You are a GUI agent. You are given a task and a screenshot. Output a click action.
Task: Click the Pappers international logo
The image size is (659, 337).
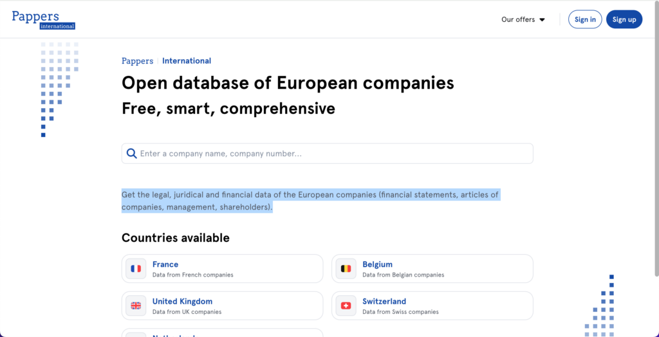point(43,19)
